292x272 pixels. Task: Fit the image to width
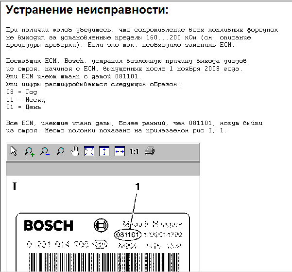(x=120, y=151)
